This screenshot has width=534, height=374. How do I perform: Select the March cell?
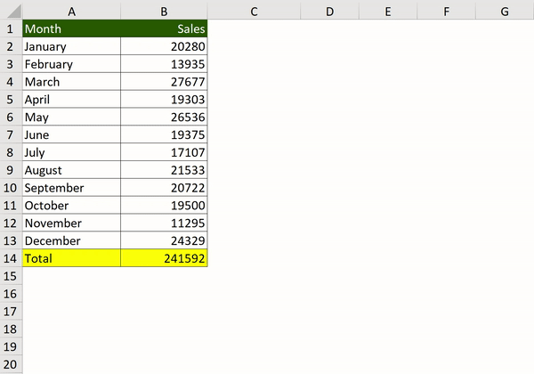(x=71, y=82)
